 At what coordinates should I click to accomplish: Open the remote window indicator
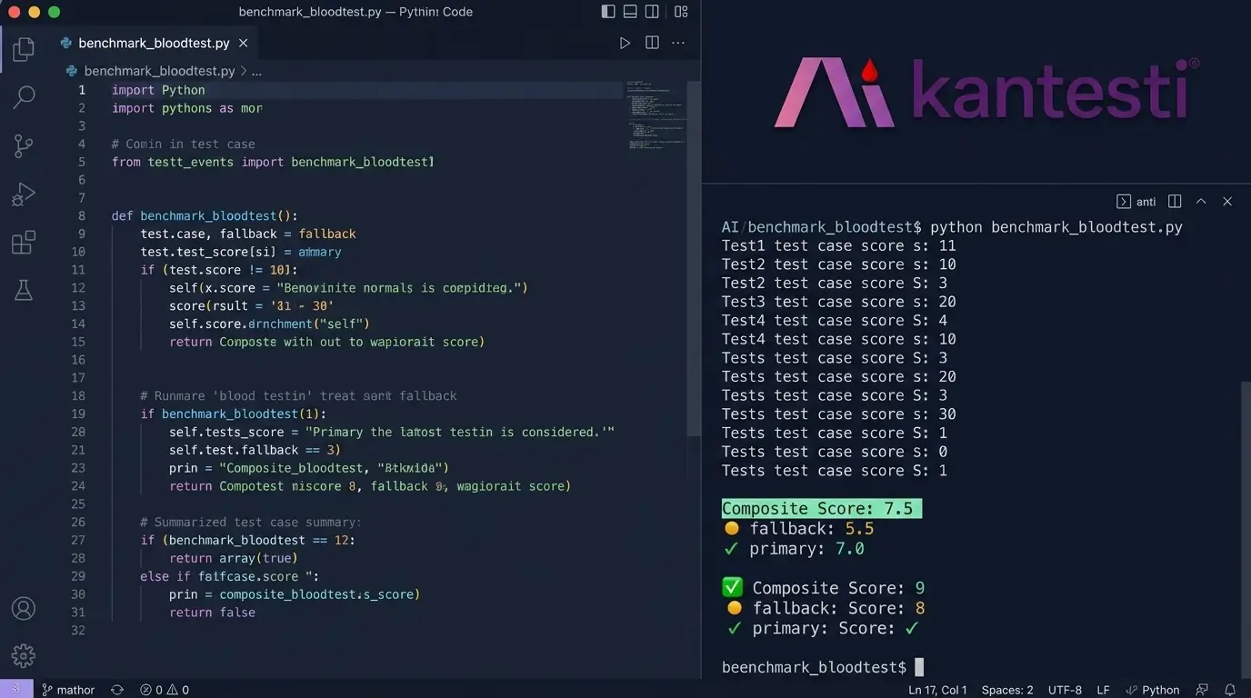click(x=16, y=689)
